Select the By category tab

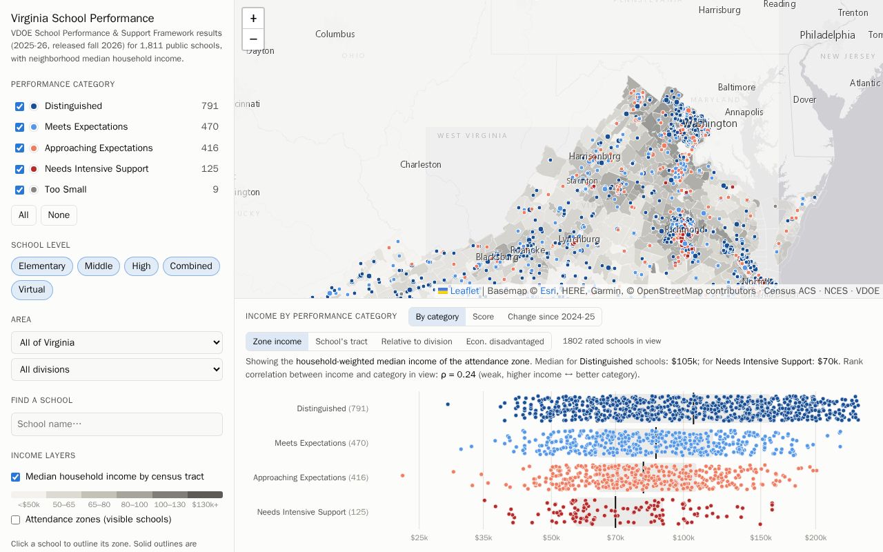coord(437,317)
